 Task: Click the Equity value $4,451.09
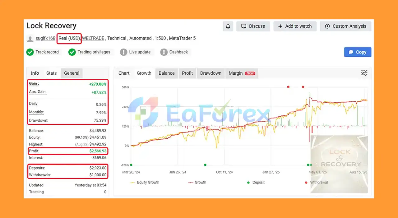(x=98, y=137)
